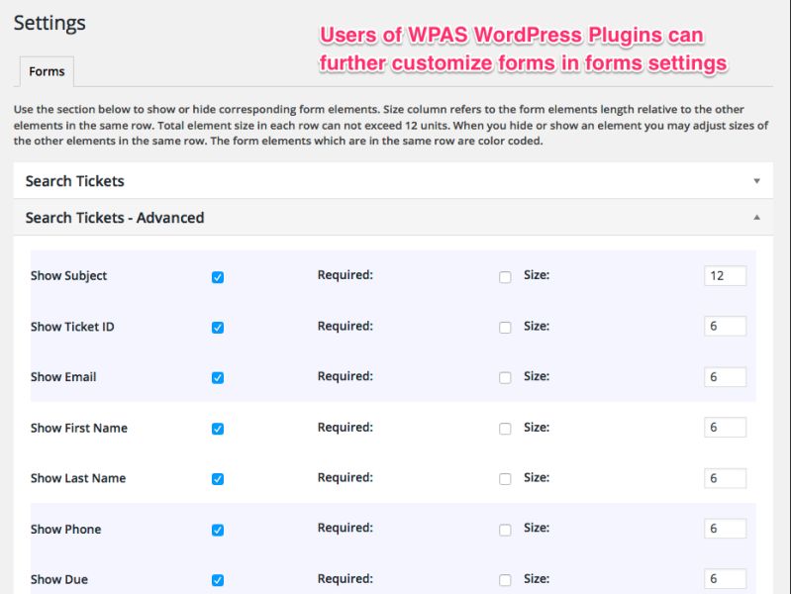Expand the Search Tickets section arrow
The image size is (791, 594).
click(756, 180)
